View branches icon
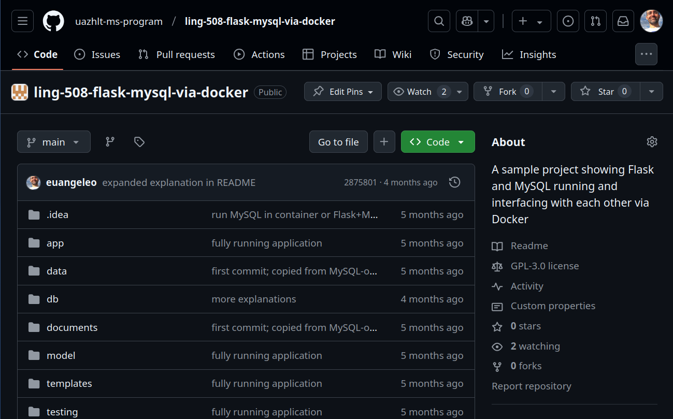The image size is (673, 419). tap(110, 142)
